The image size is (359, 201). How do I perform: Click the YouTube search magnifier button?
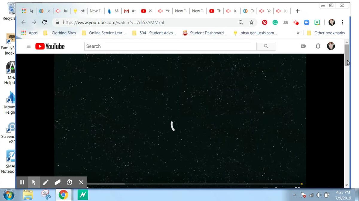click(x=266, y=46)
